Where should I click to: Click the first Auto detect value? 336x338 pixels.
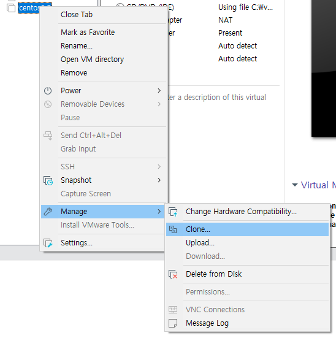[x=237, y=46]
